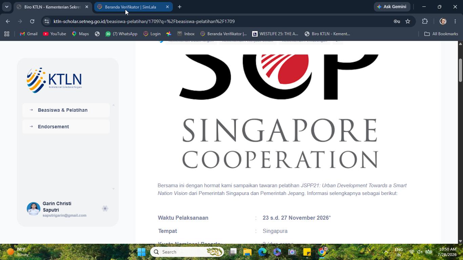
Task: Open a new browser tab
Action: click(x=180, y=7)
